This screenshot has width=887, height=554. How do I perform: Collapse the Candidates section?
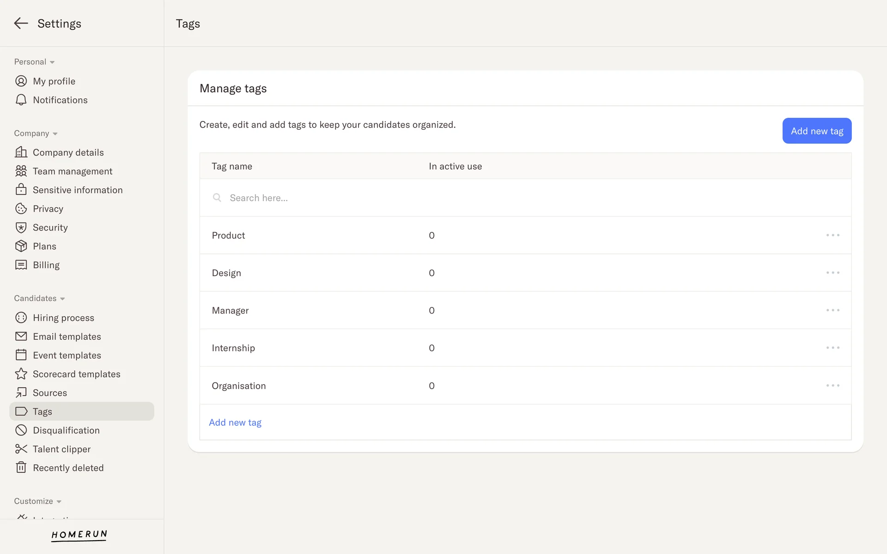(x=62, y=299)
